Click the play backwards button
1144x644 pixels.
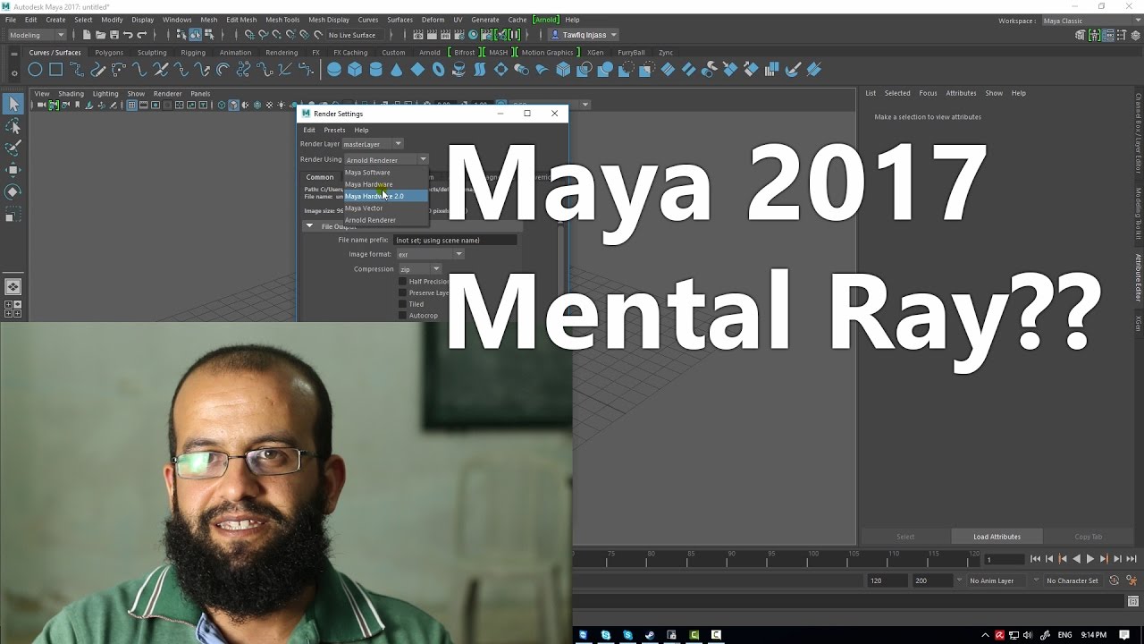pos(1076,559)
